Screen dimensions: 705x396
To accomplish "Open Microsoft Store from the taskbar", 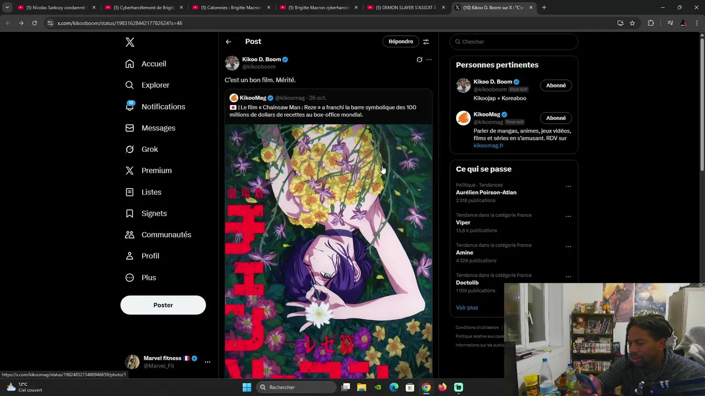I will point(410,387).
